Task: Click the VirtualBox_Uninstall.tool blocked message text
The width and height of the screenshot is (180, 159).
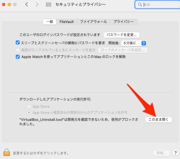Action: coord(79,122)
